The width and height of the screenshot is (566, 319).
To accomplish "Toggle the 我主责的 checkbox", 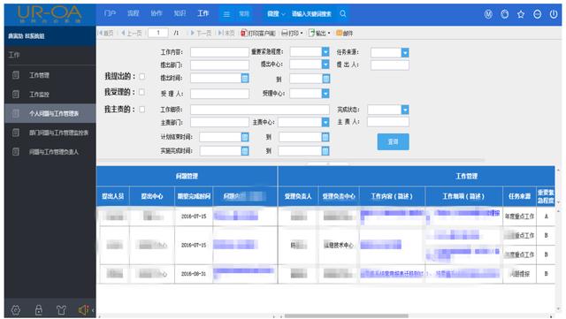I will [x=142, y=110].
